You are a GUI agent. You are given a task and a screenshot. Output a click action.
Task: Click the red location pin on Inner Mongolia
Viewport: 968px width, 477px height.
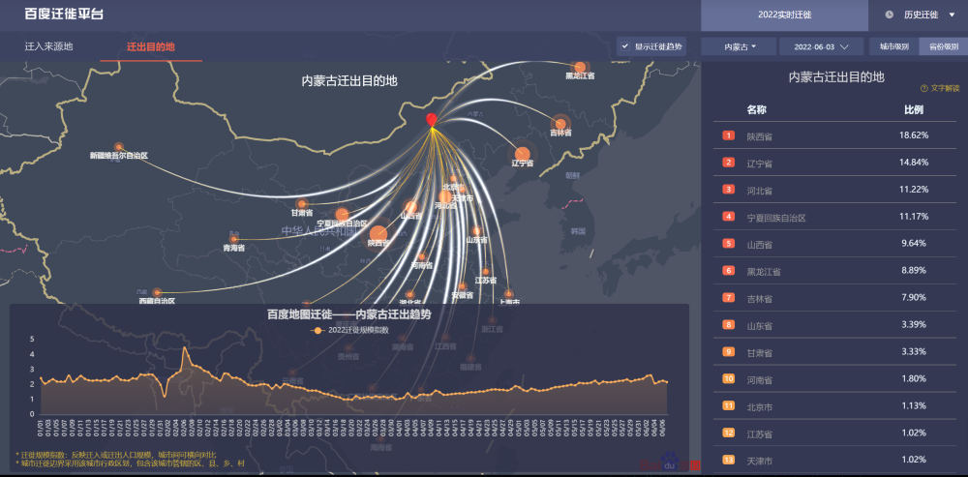tap(432, 120)
